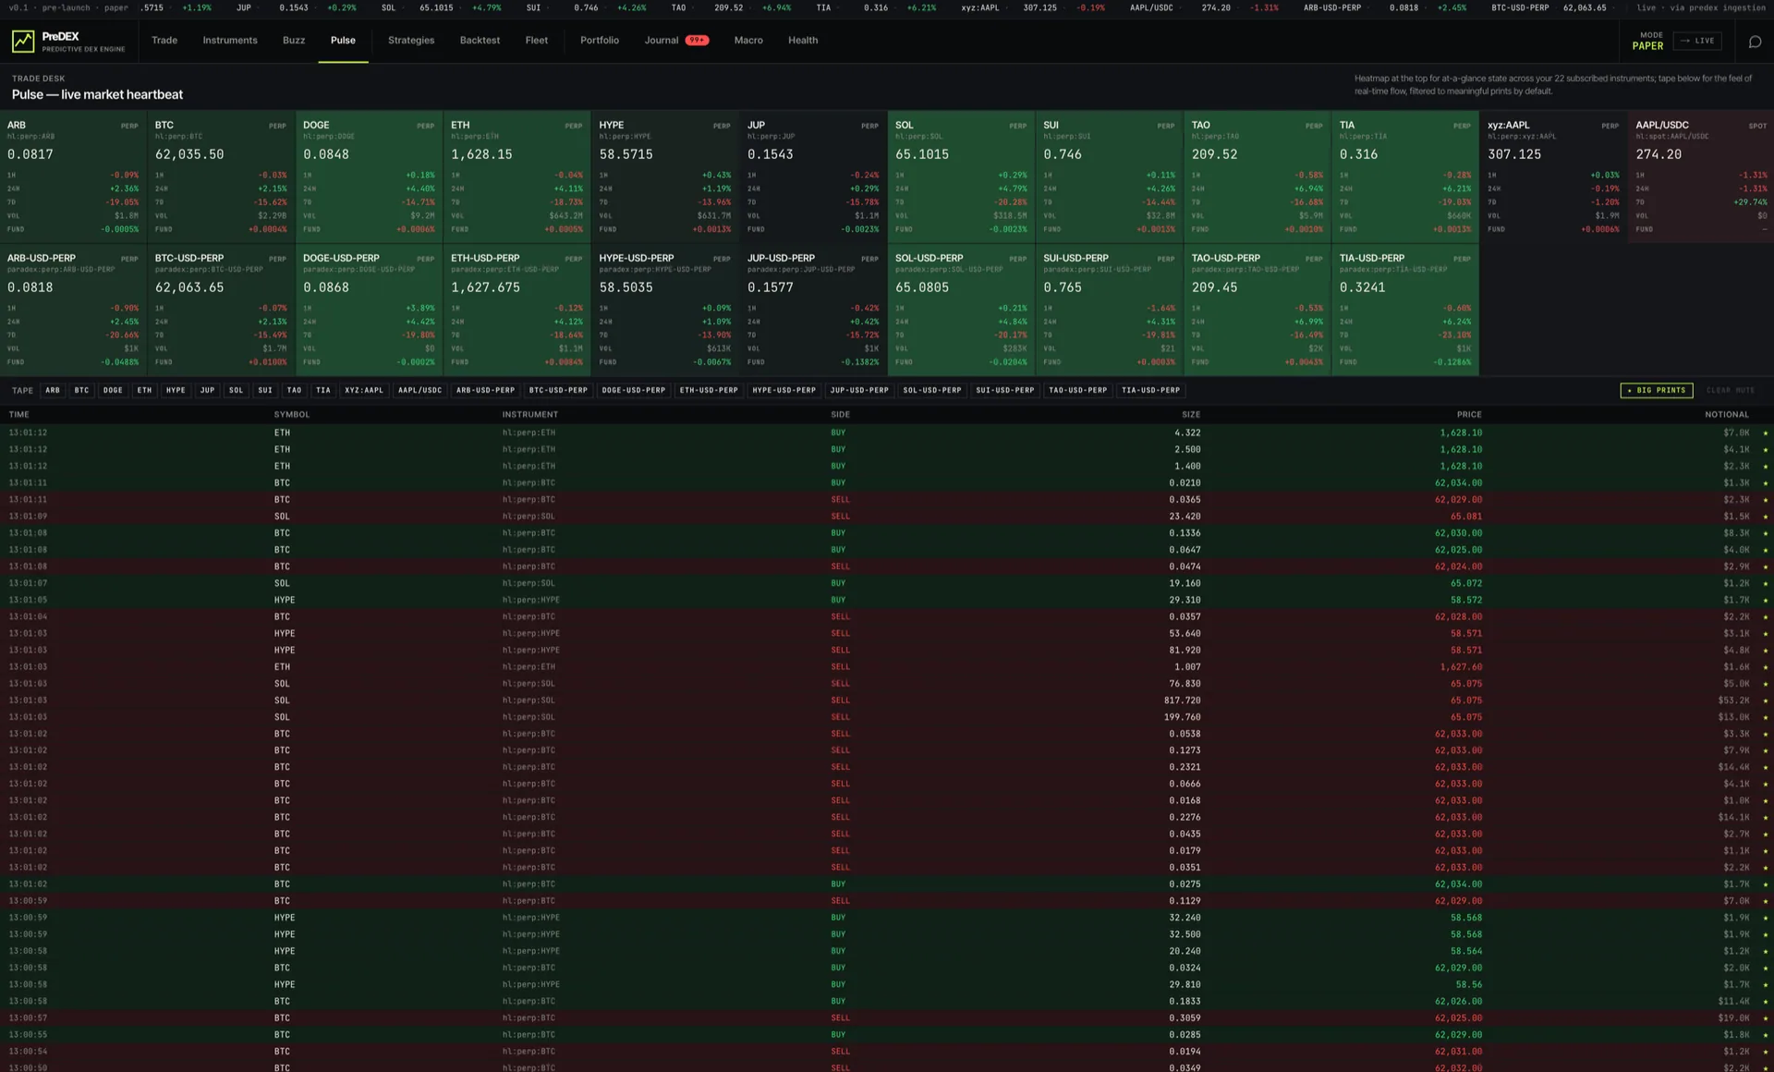Viewport: 1774px width, 1072px height.
Task: Click the star on the $53.2K SOL row
Action: pyautogui.click(x=1765, y=700)
